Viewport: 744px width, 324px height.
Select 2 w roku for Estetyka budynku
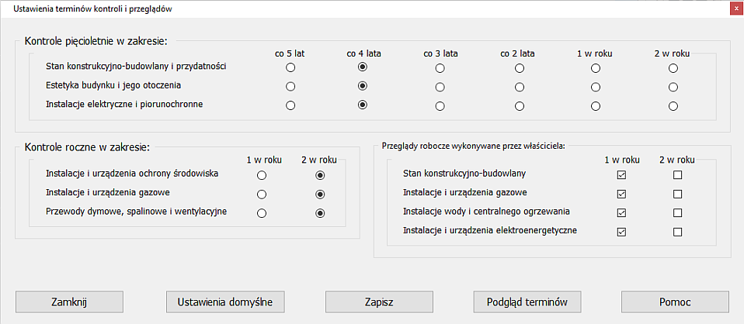click(x=673, y=87)
